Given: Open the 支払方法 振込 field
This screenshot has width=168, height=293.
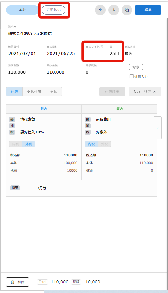Looking at the screenshot, I should click(x=142, y=53).
